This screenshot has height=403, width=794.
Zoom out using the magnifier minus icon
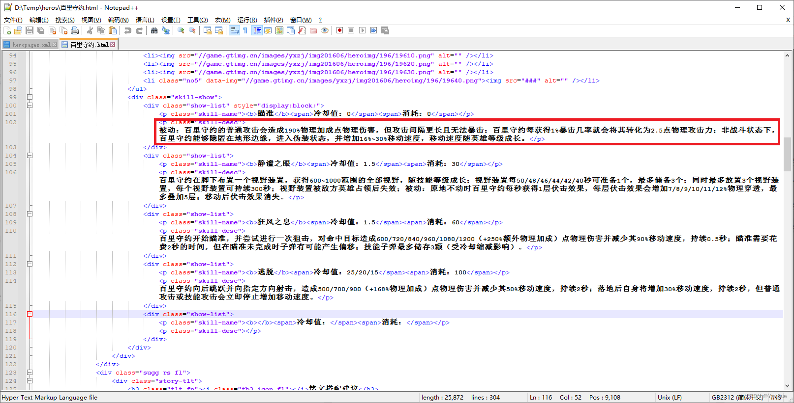192,30
